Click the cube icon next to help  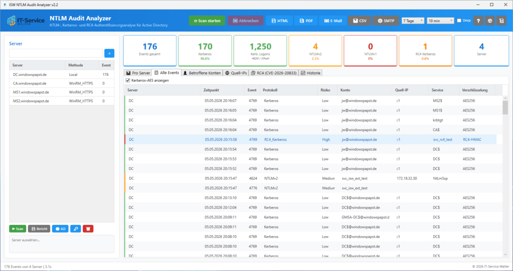(490, 20)
